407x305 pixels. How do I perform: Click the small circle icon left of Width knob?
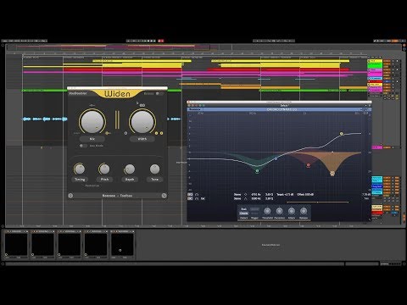(x=125, y=133)
